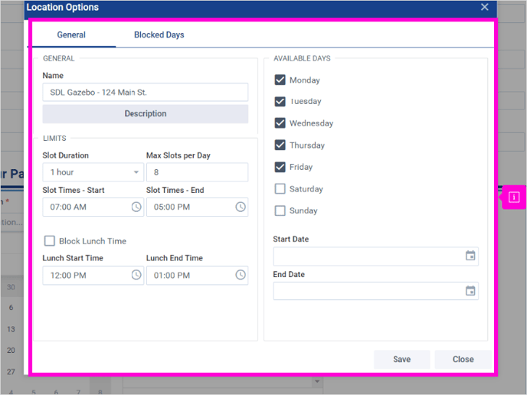Open clock picker for Lunch End Time

point(241,275)
